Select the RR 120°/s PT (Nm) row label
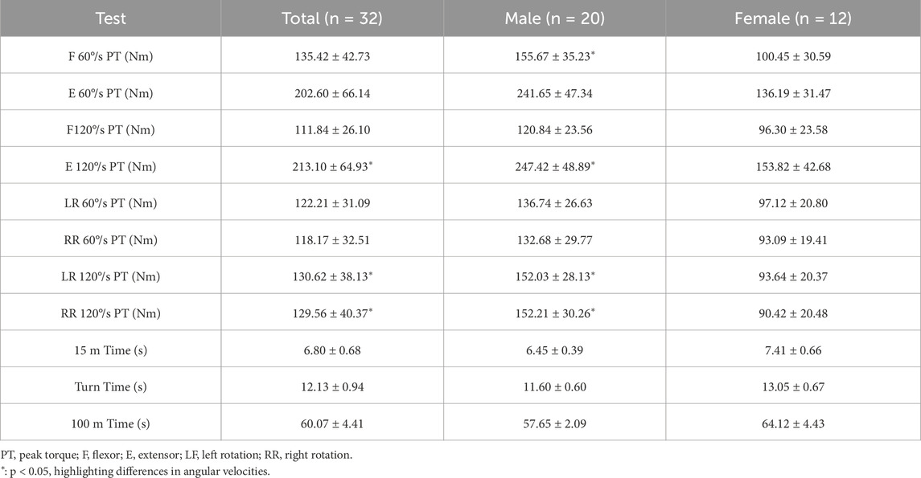 [110, 313]
